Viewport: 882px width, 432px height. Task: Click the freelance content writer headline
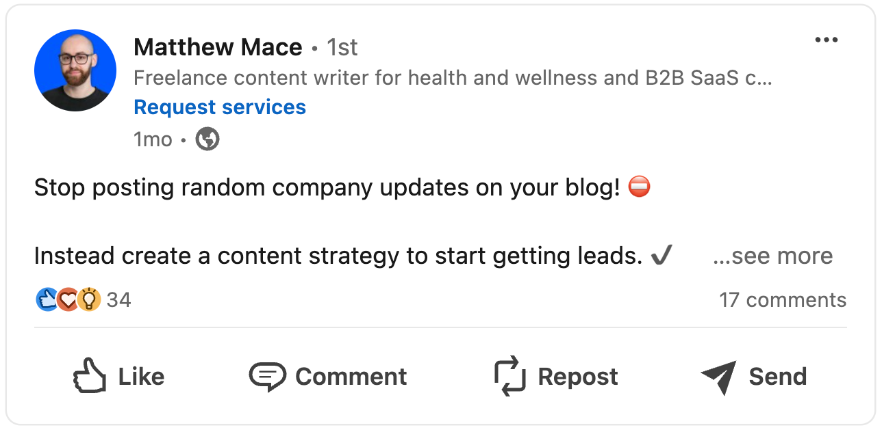[453, 78]
